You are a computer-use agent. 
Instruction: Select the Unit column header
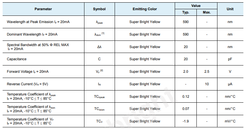coord(230,9)
